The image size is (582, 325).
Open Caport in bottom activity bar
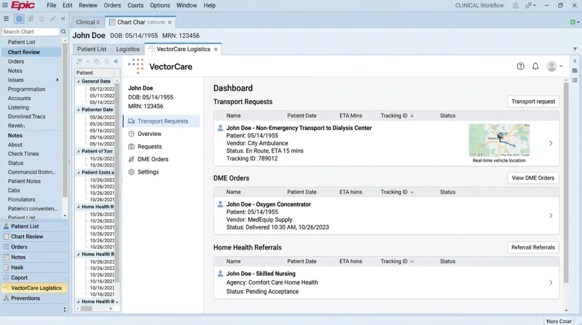point(34,278)
